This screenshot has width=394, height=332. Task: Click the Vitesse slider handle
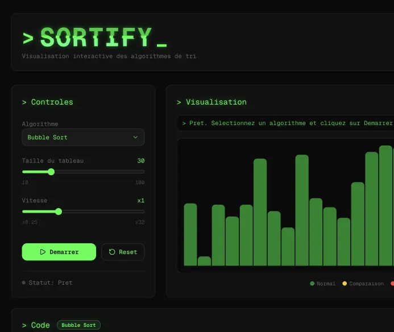click(x=59, y=211)
